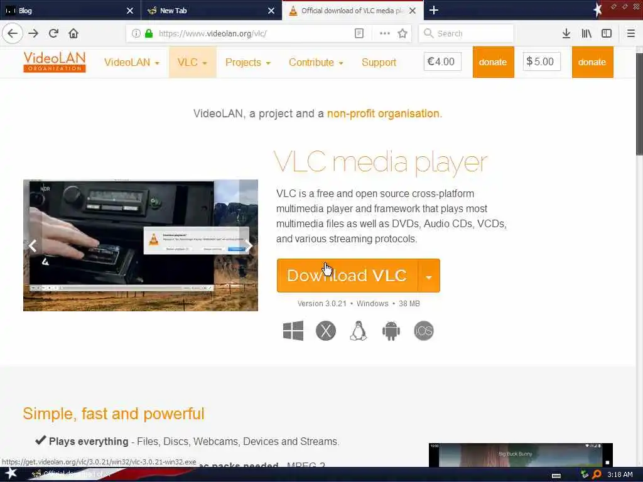The height and width of the screenshot is (482, 643).
Task: Donate using the euro donate button
Action: click(x=493, y=62)
